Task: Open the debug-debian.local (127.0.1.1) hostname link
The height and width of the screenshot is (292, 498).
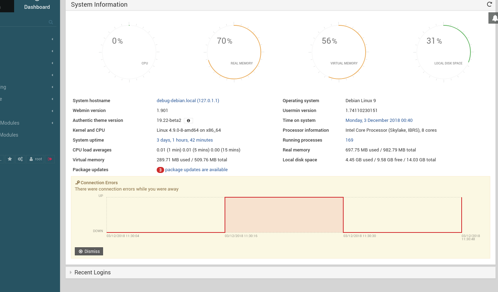Action: 188,101
